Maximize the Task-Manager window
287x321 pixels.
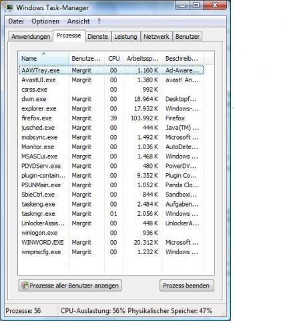tap(196, 5)
